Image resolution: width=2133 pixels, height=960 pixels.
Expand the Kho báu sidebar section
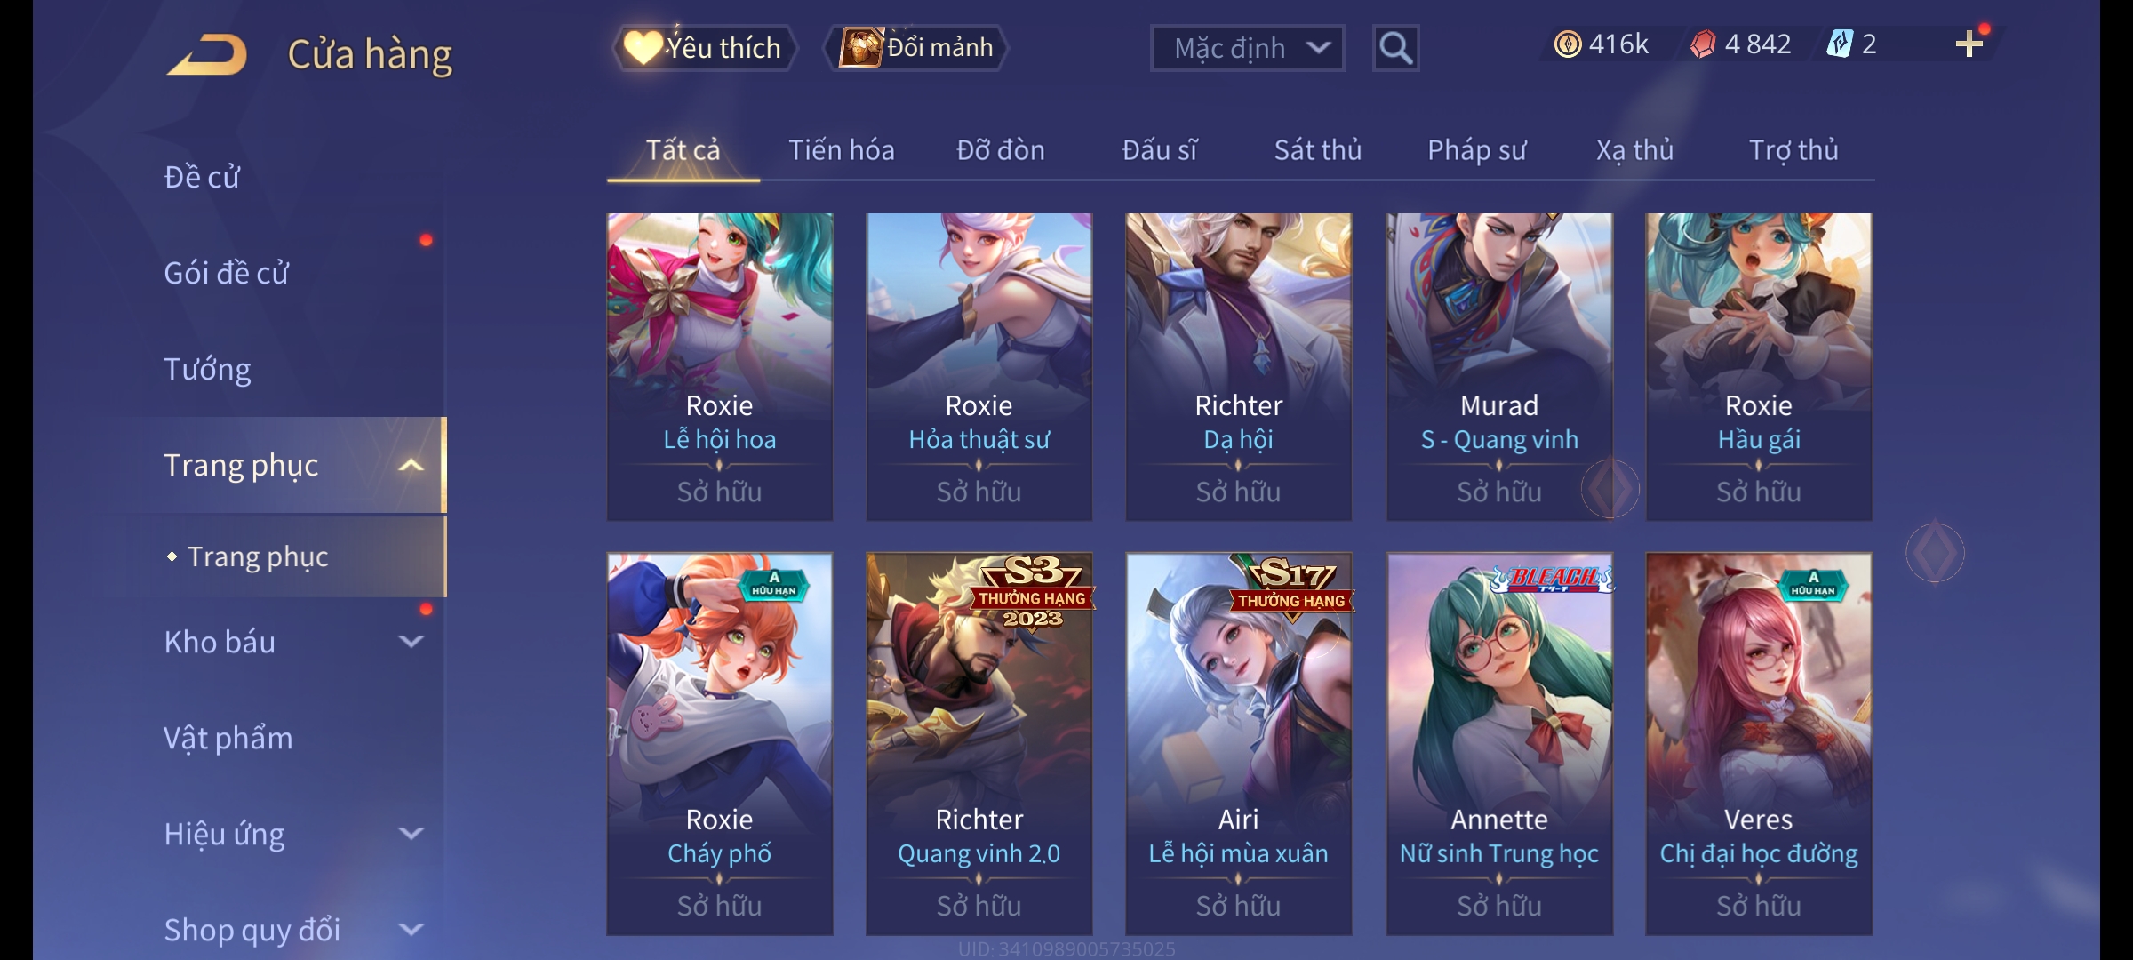[x=411, y=641]
